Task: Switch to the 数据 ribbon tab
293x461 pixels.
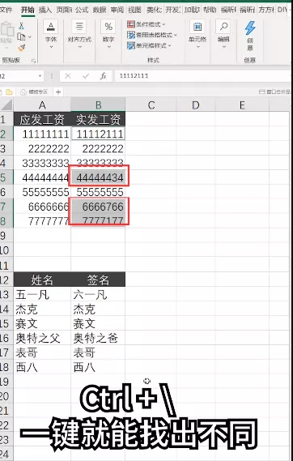Action: (100, 10)
